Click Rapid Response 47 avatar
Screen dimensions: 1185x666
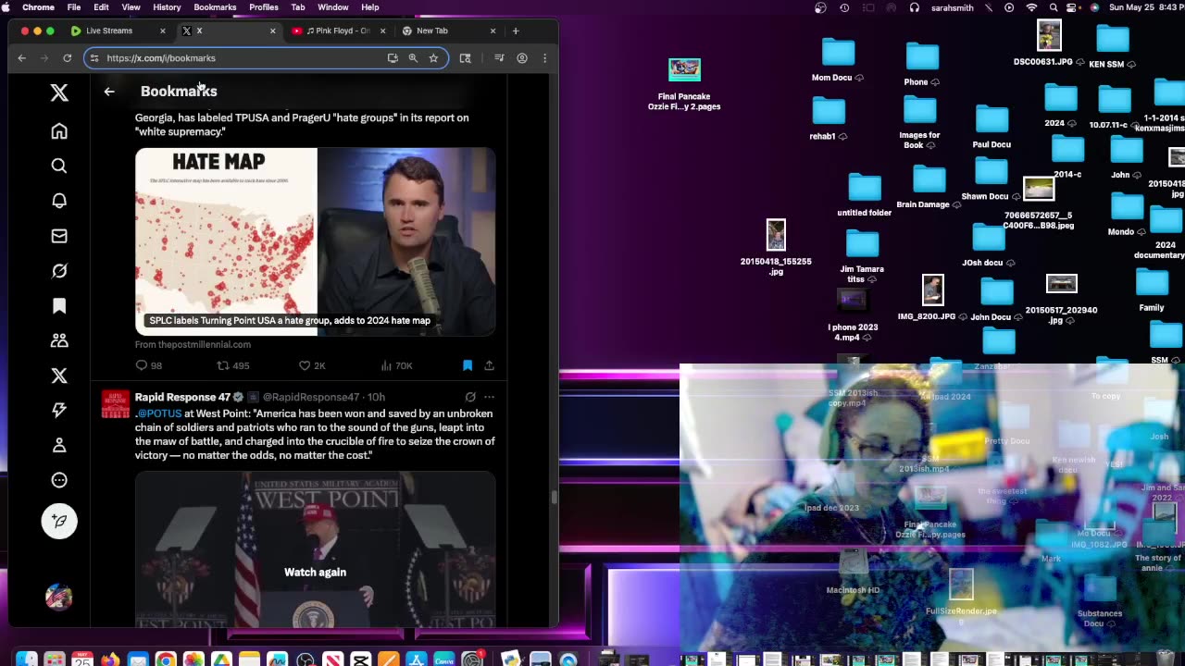point(116,404)
